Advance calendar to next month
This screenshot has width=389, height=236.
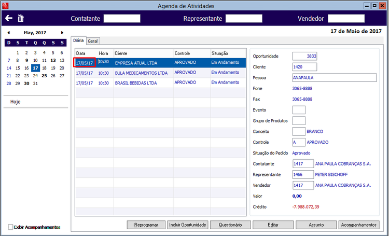pos(62,33)
